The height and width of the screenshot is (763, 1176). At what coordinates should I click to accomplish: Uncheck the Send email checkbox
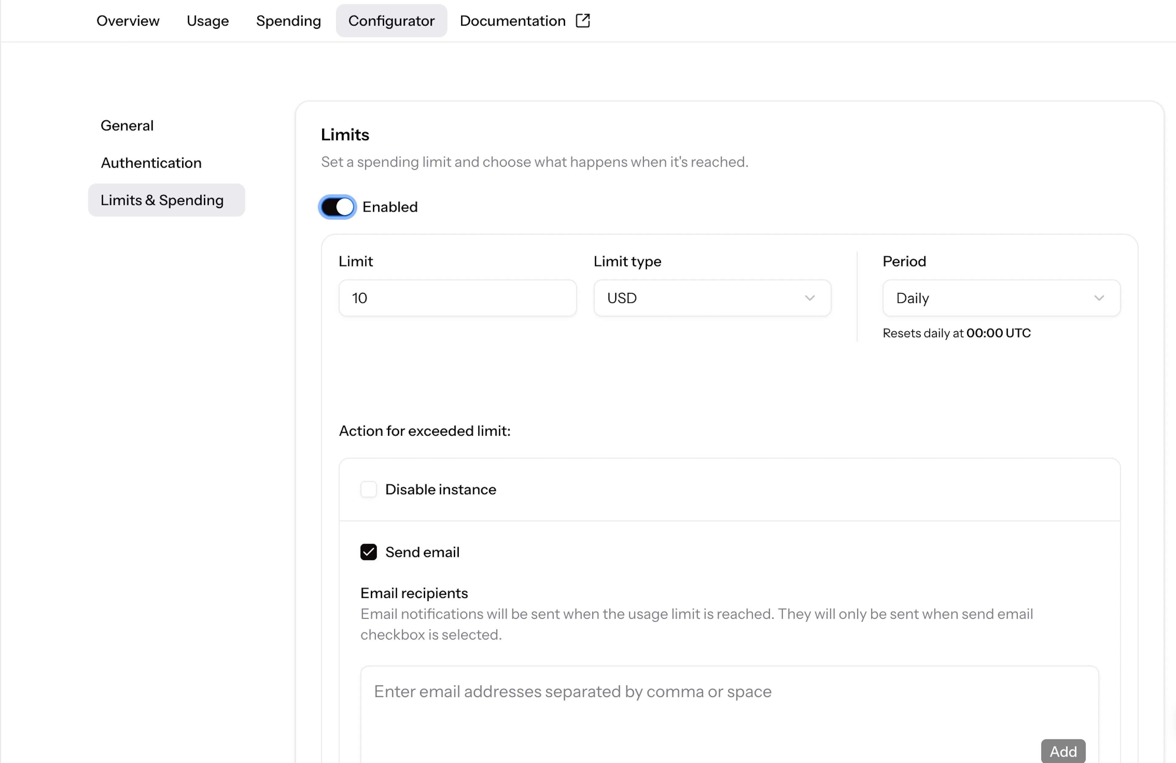pyautogui.click(x=369, y=552)
